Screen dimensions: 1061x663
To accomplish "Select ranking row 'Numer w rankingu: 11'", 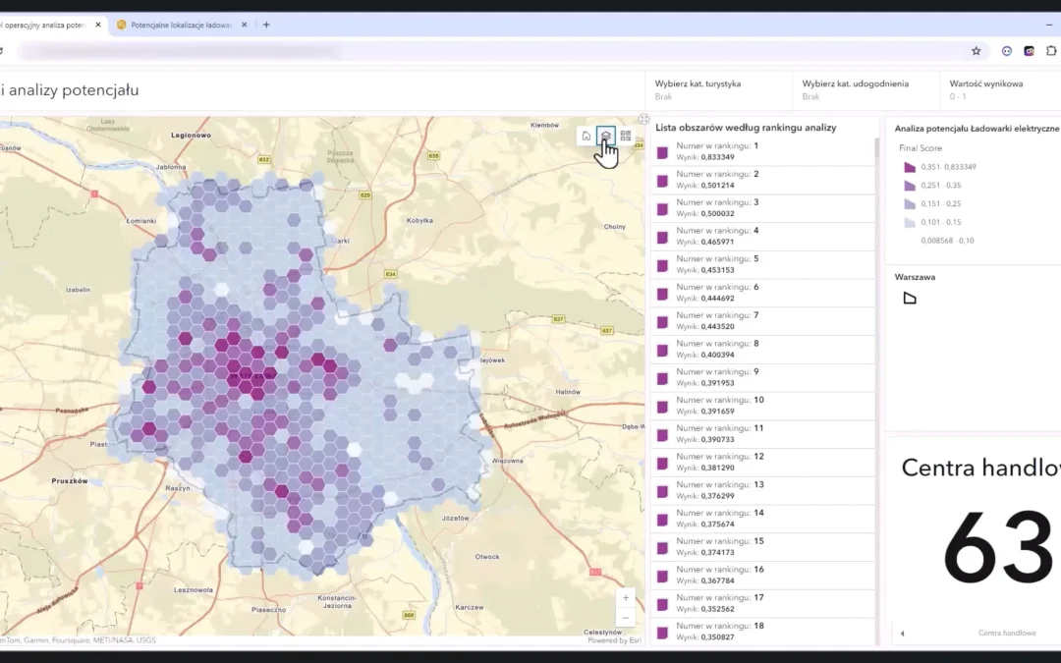I will [x=762, y=434].
